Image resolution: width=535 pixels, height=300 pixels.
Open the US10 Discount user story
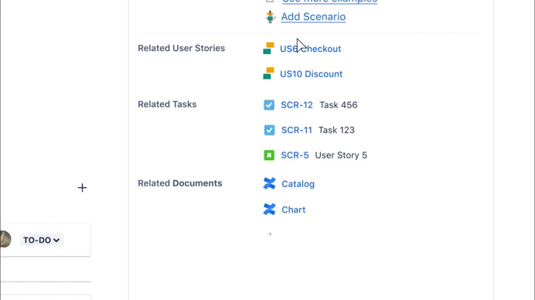tap(311, 74)
